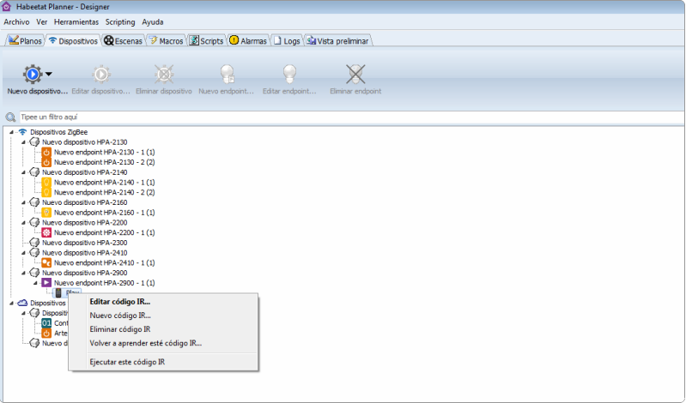Viewport: 686px width, 403px height.
Task: Click the Editar endpoint bulb icon
Action: (x=289, y=74)
